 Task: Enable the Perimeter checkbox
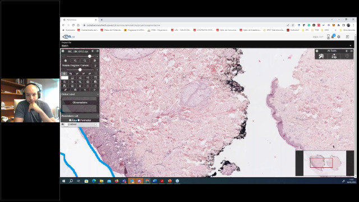point(79,120)
